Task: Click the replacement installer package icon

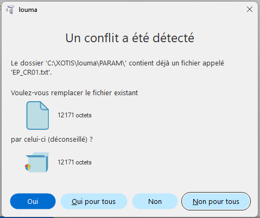Action: 37,162
